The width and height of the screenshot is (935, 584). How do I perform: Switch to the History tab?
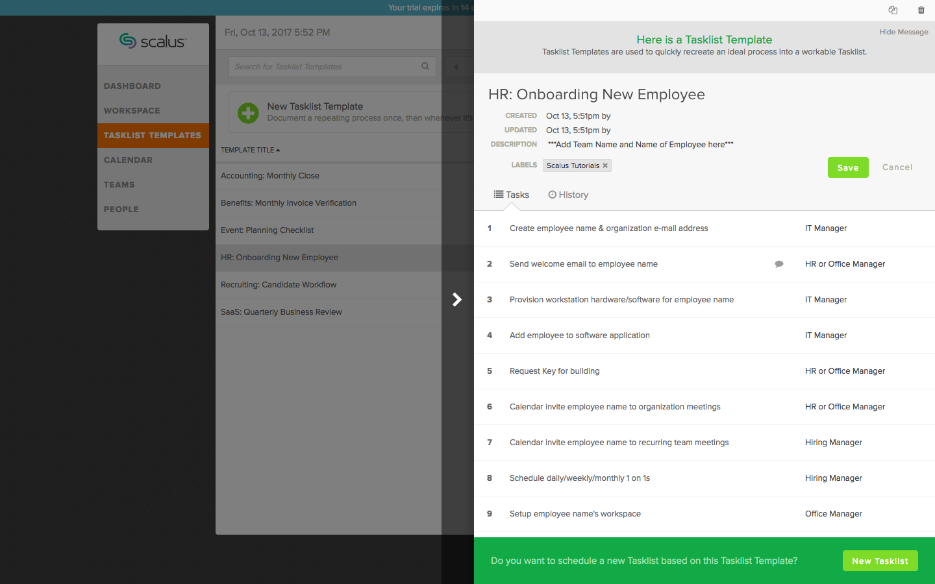[x=568, y=195]
